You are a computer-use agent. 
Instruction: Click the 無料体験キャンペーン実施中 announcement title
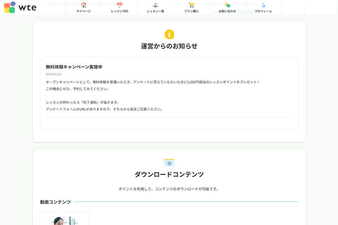click(74, 66)
